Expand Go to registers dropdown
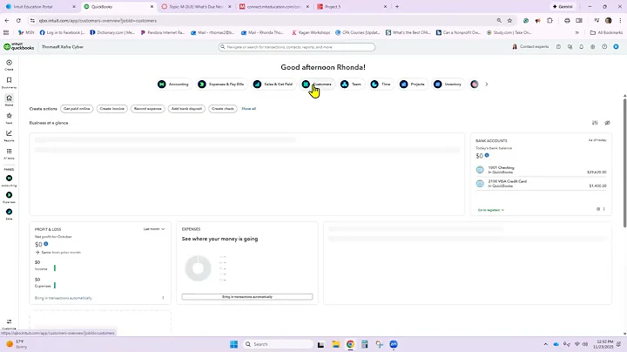Screen dimensions: 627x352 tap(491, 210)
